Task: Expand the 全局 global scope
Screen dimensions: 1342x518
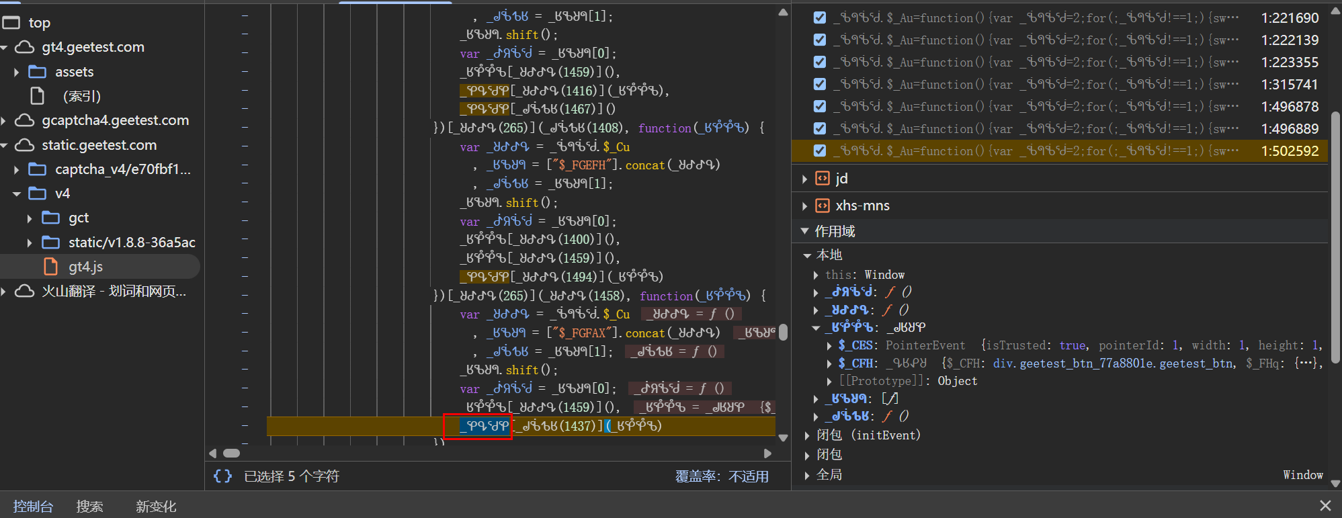Action: 807,475
